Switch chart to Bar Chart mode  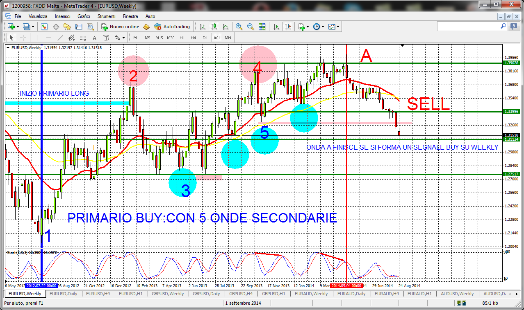pyautogui.click(x=203, y=27)
